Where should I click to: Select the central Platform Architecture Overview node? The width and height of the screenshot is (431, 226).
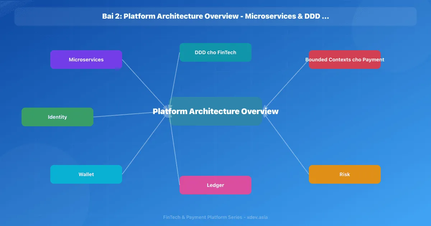tap(215, 111)
